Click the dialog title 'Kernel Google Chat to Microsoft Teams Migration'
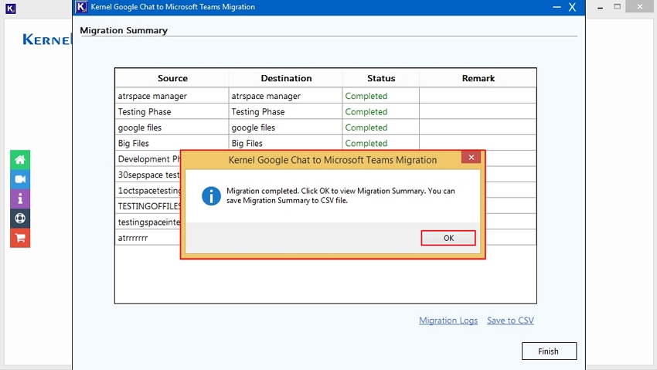The image size is (657, 370). (332, 160)
